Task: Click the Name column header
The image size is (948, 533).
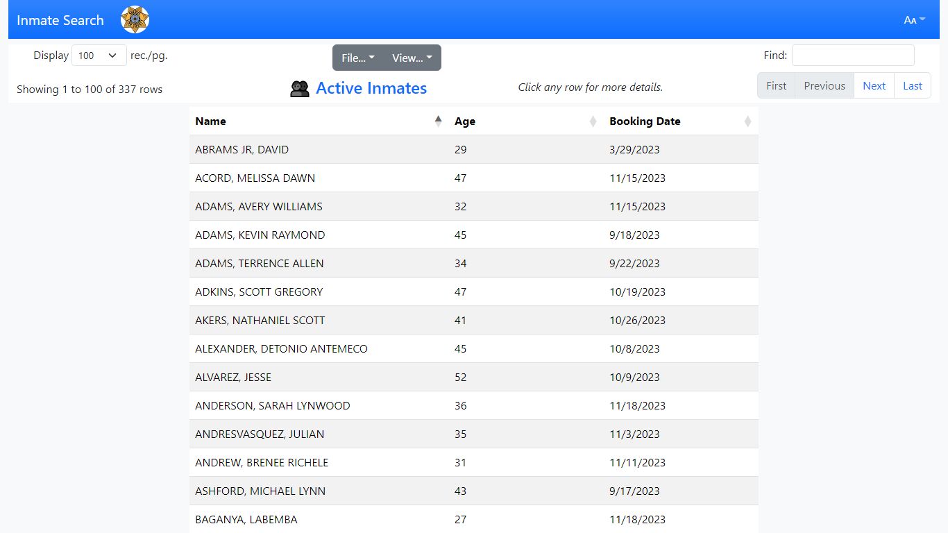Action: 319,121
